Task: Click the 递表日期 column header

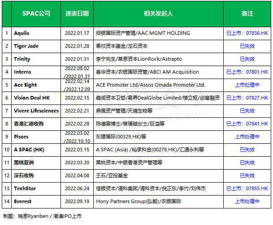Action: pyautogui.click(x=77, y=13)
